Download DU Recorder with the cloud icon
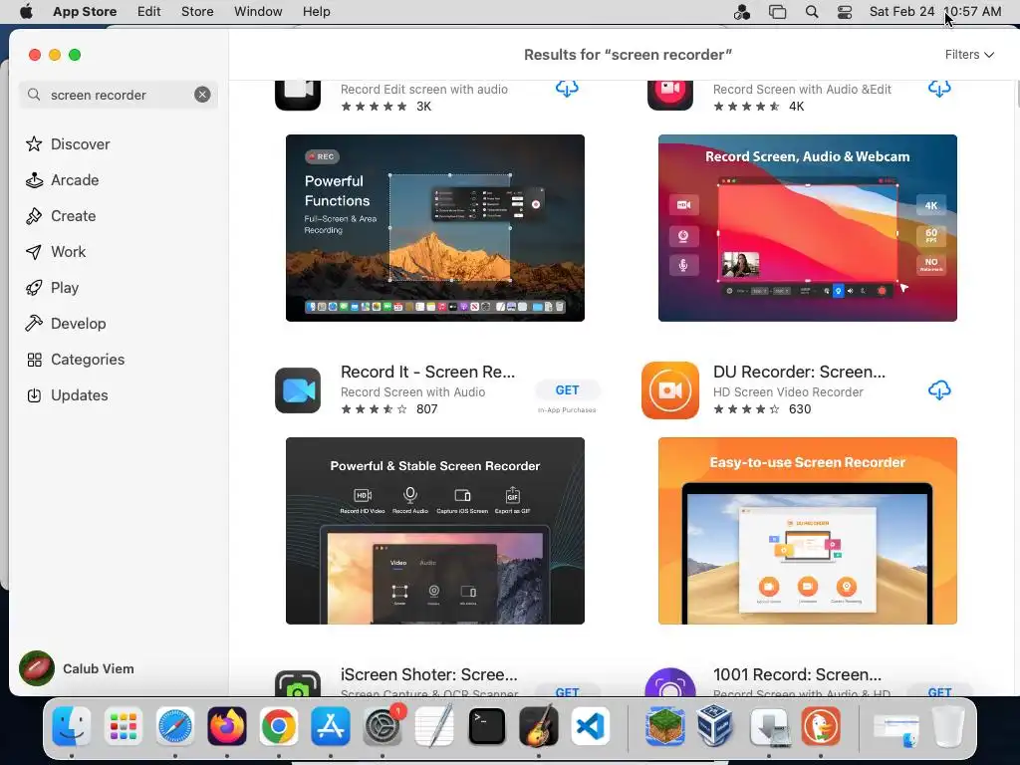Image resolution: width=1020 pixels, height=765 pixels. pyautogui.click(x=938, y=390)
